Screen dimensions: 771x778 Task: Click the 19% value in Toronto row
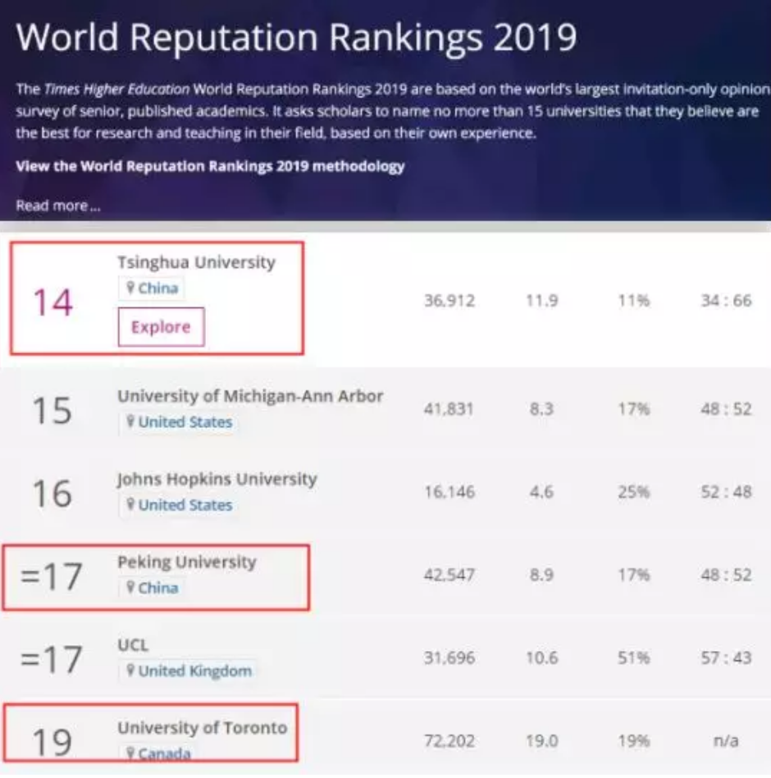click(633, 741)
